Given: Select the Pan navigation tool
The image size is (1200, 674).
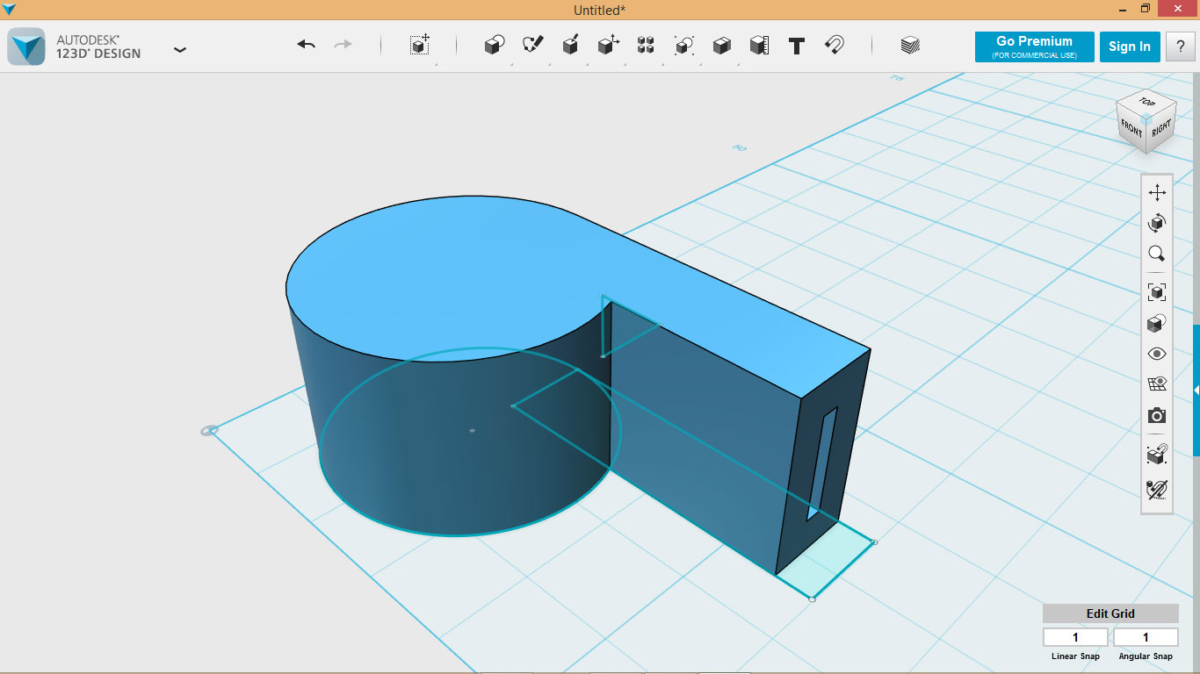Looking at the screenshot, I should [1157, 192].
